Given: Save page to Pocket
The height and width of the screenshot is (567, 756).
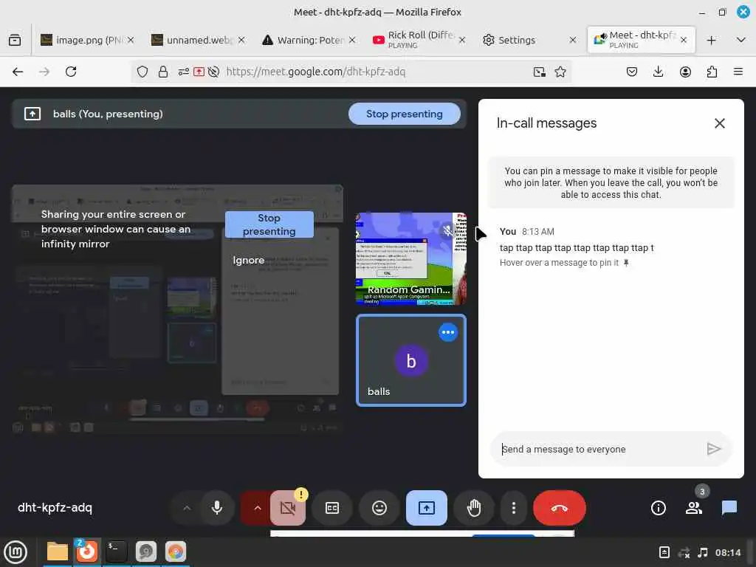Looking at the screenshot, I should 632,72.
